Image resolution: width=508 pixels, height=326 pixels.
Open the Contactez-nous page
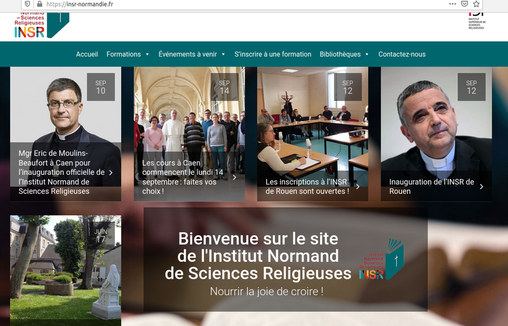tap(402, 54)
